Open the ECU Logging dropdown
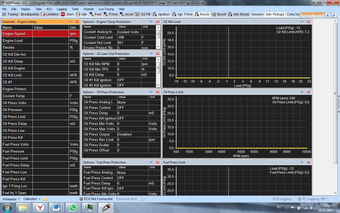This screenshot has height=213, width=340. [283, 199]
